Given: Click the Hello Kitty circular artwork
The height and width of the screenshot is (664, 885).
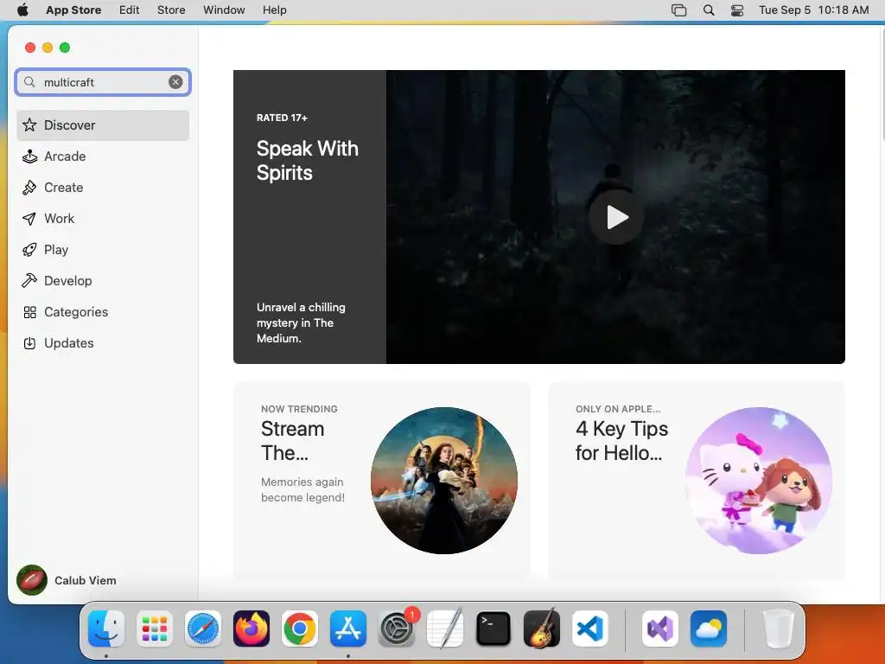Looking at the screenshot, I should point(759,481).
